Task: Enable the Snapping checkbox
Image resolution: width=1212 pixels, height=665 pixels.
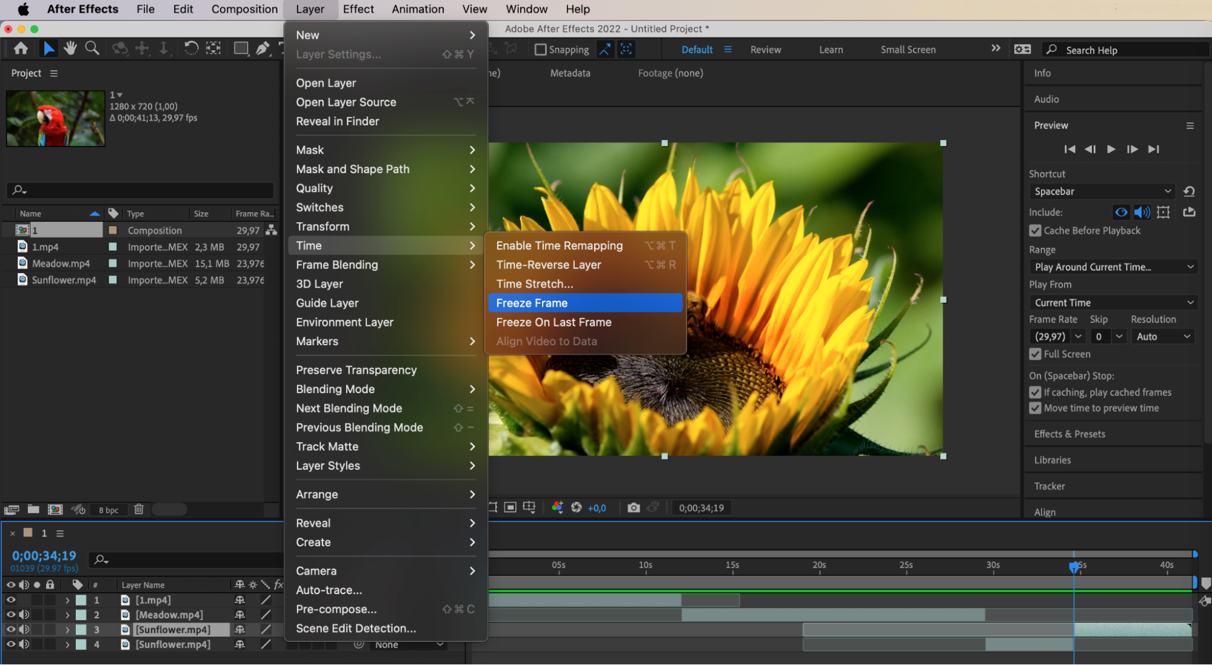Action: point(540,50)
